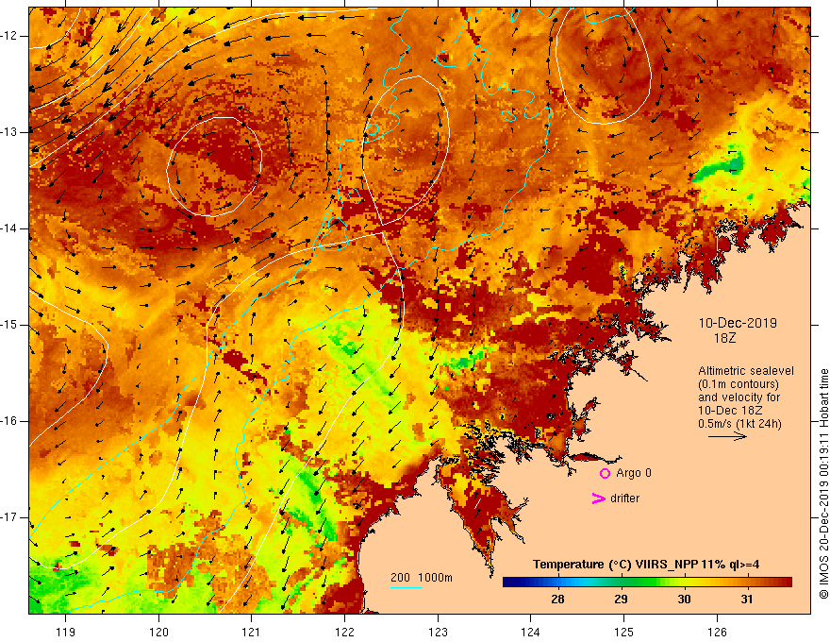Viewport: 830px width, 642px height.
Task: Click the '0.5m/s (1kt 24h)' scale text
Action: point(739,424)
